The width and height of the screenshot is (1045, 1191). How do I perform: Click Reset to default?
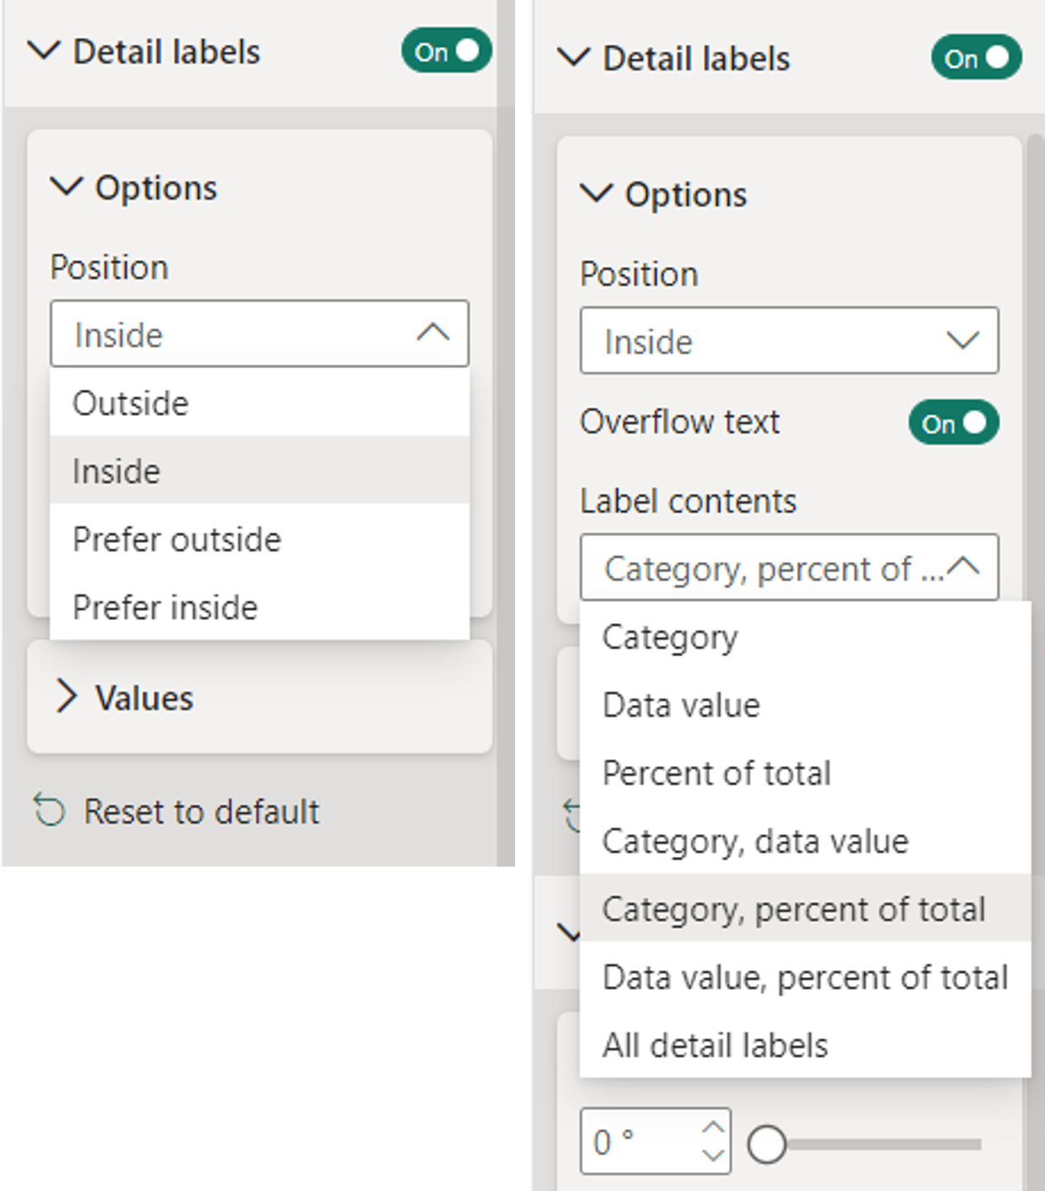pyautogui.click(x=201, y=811)
